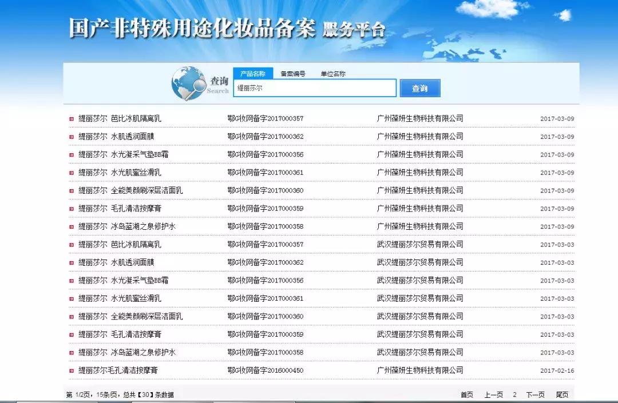Viewport: 618px width, 403px height.
Task: Click the 查询 query button
Action: (421, 87)
